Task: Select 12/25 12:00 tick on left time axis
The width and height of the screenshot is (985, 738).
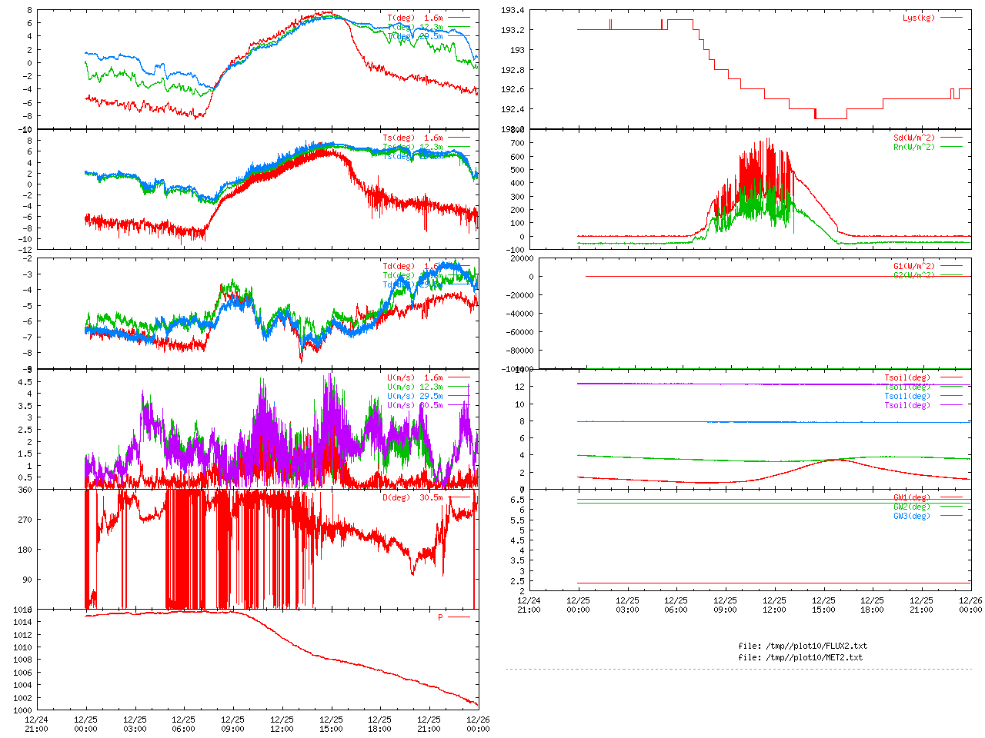Action: [x=282, y=724]
